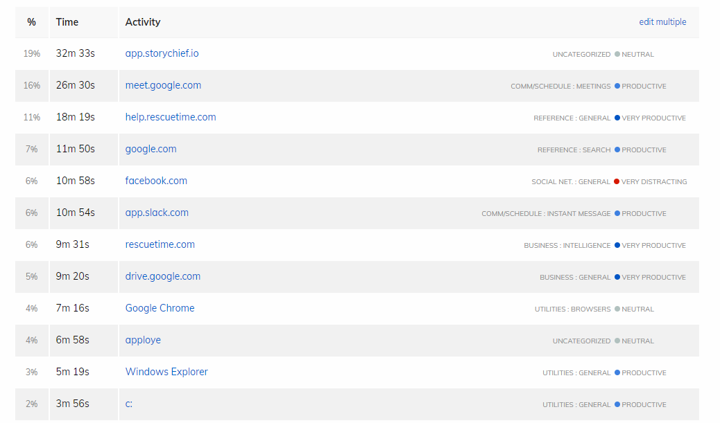Click the grey Neutral dot for Google Chrome
720x423 pixels.
click(x=617, y=309)
